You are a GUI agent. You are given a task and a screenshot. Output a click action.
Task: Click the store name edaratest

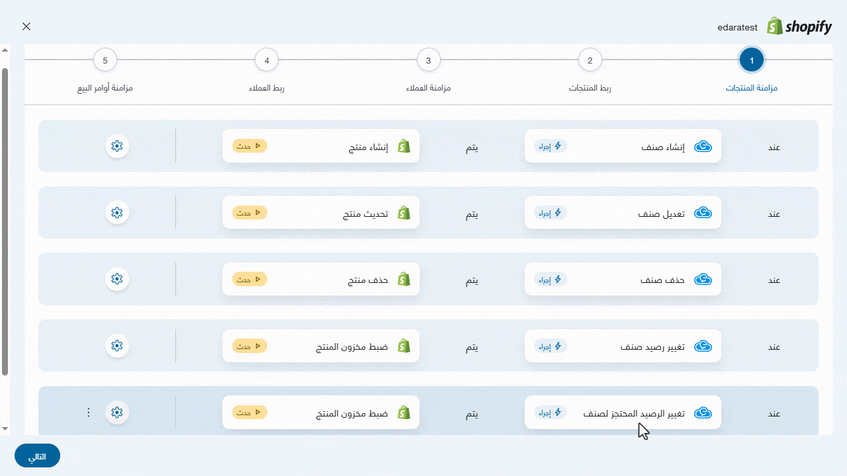738,27
